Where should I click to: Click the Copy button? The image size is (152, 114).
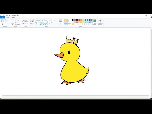coord(7,22)
